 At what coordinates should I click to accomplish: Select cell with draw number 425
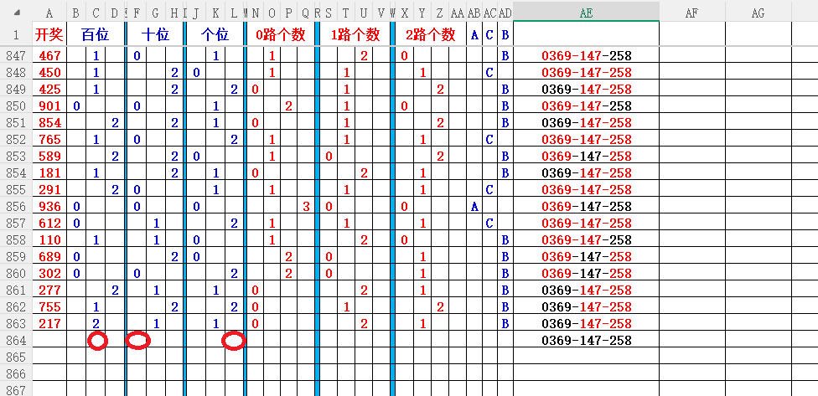click(49, 89)
